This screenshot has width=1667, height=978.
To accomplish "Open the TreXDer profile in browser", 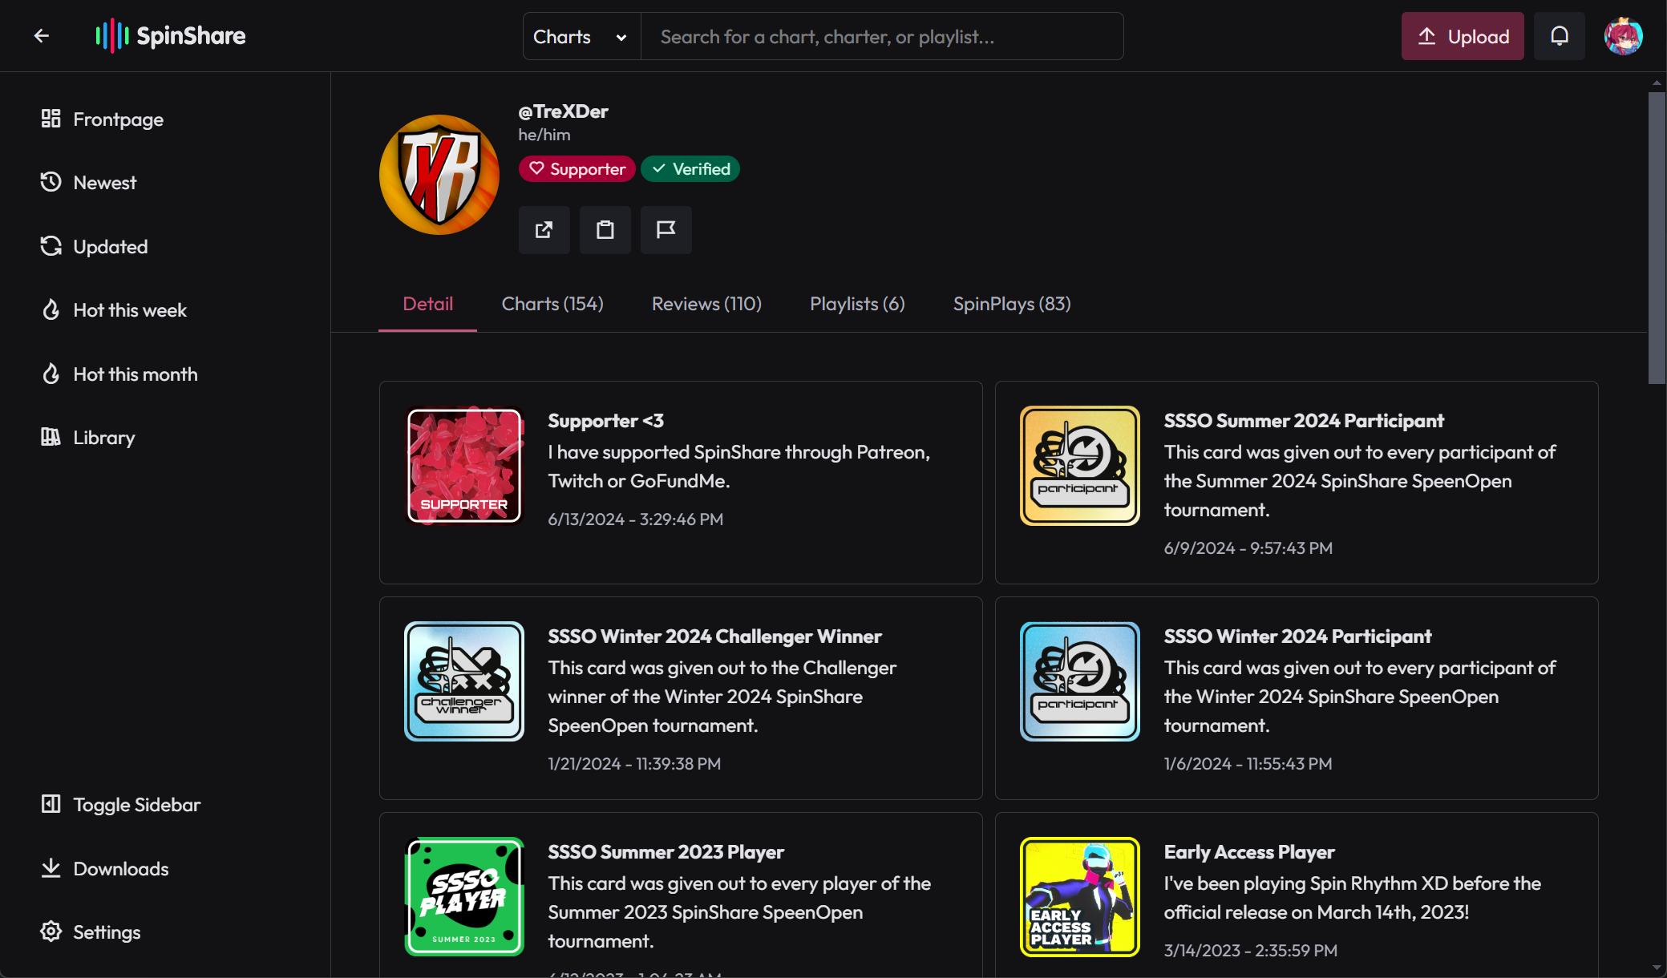I will (x=544, y=230).
